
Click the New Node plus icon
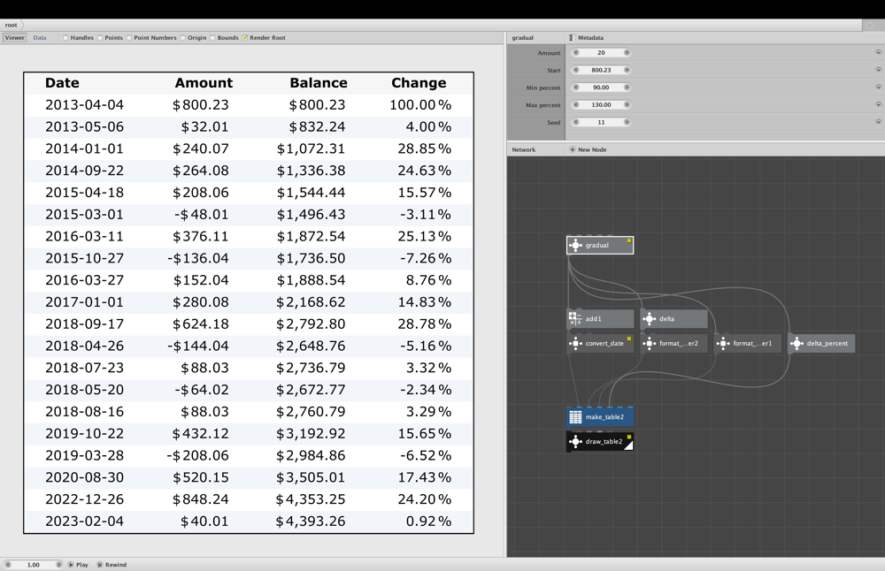tap(573, 149)
